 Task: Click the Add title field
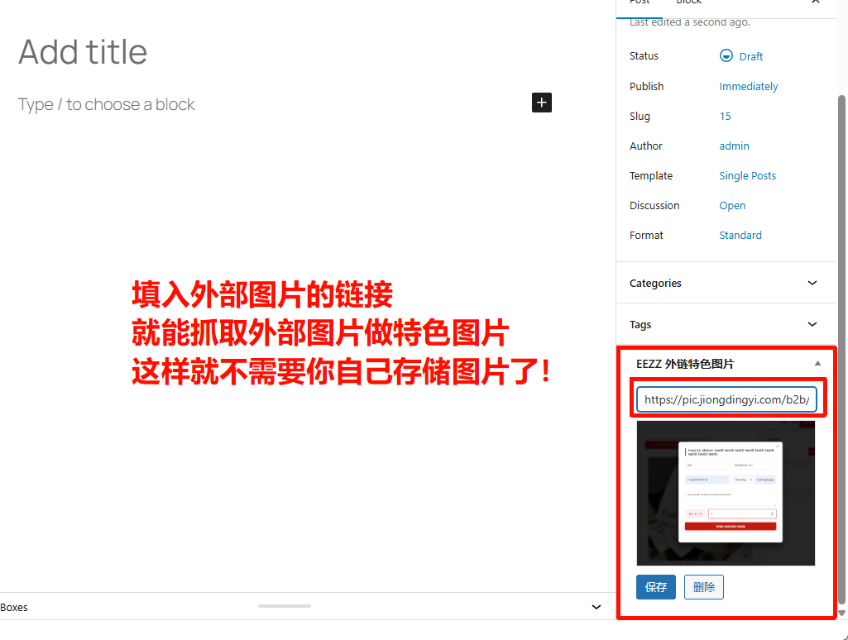83,52
